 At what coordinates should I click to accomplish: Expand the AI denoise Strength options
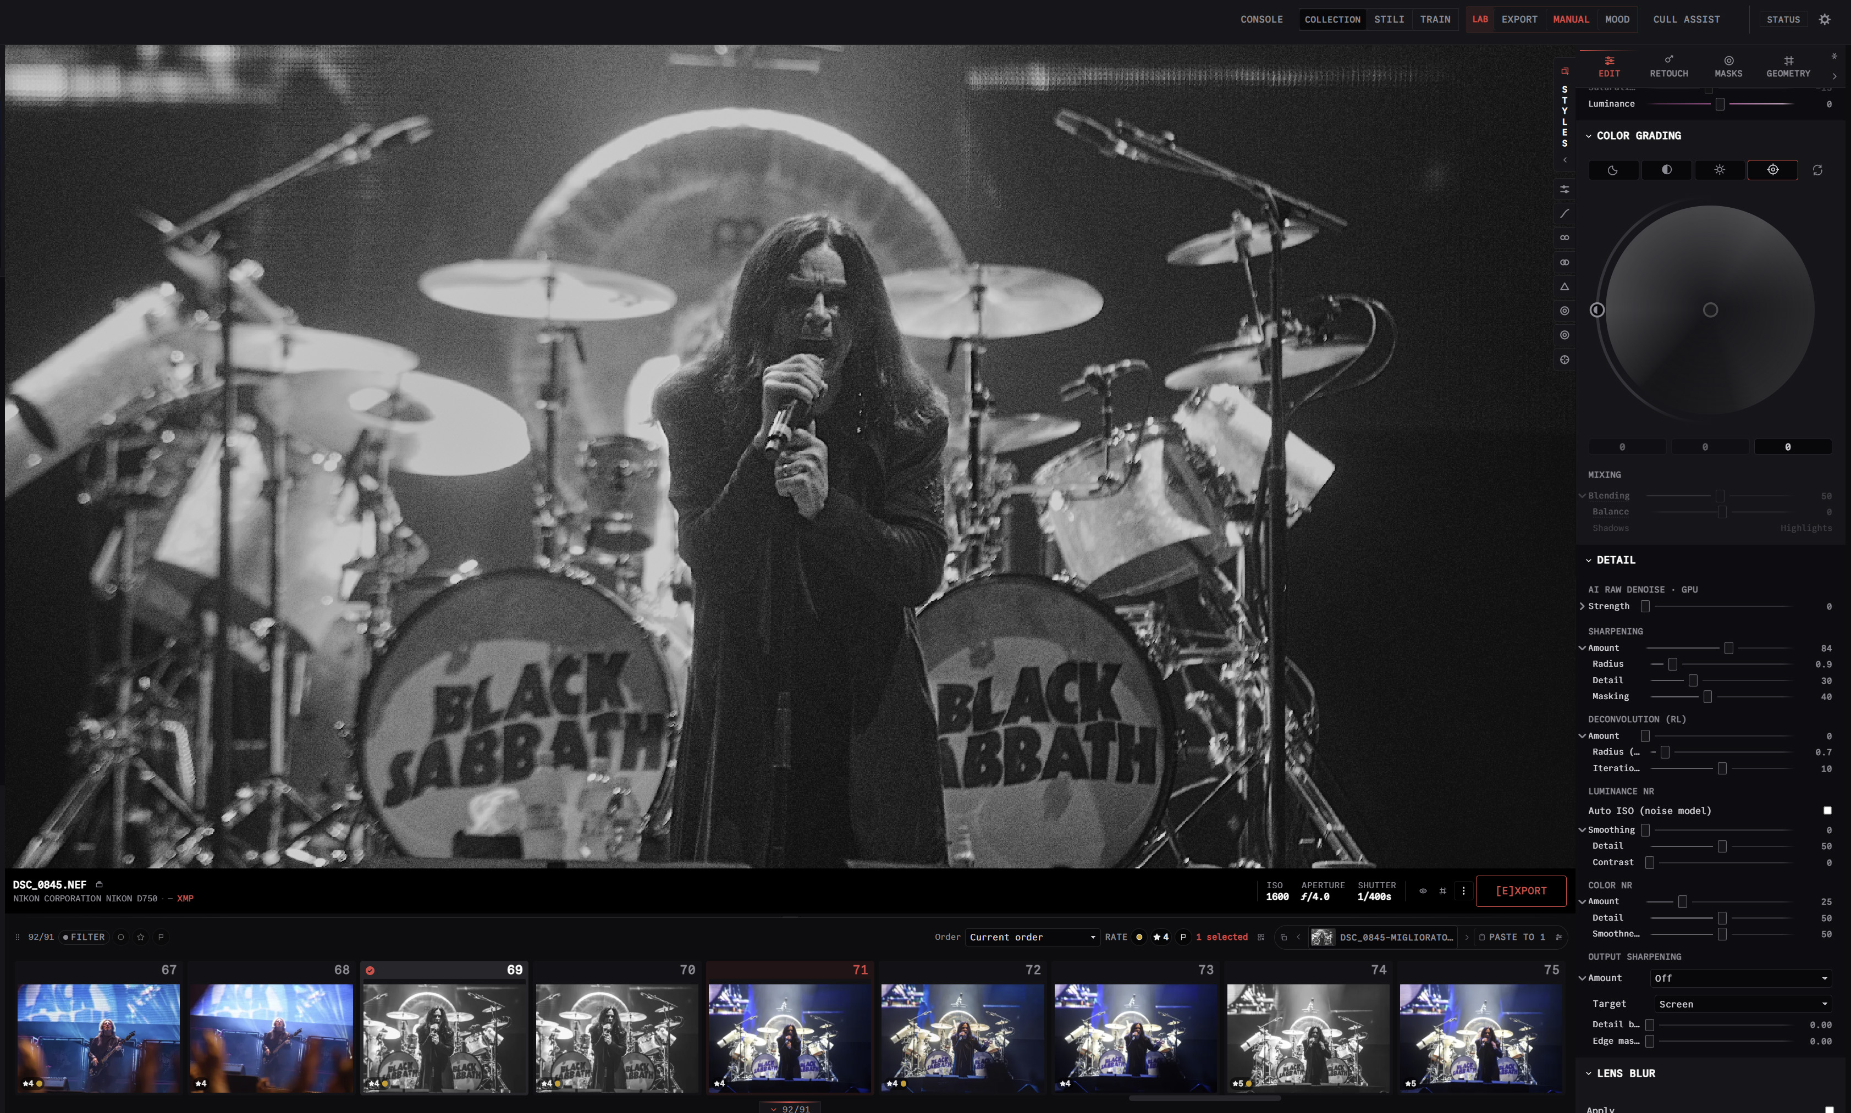pos(1583,606)
